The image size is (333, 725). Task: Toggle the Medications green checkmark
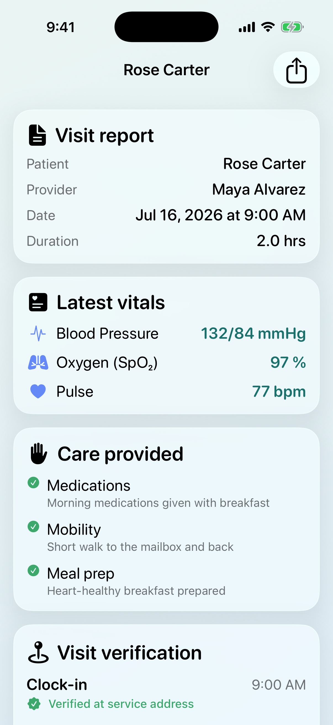point(33,483)
